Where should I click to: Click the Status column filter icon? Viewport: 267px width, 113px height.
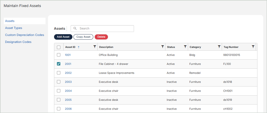[x=185, y=47]
